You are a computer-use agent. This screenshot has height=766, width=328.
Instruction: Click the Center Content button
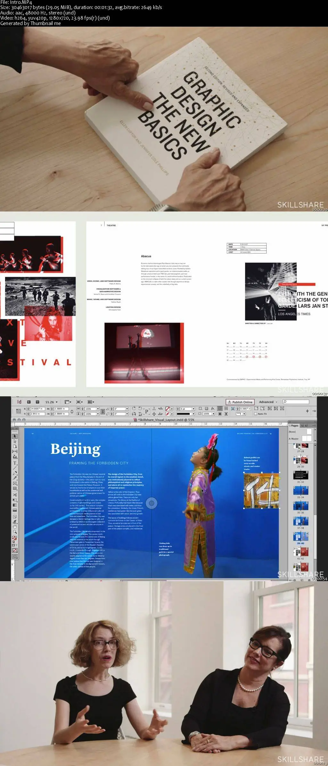pyautogui.click(x=282, y=408)
